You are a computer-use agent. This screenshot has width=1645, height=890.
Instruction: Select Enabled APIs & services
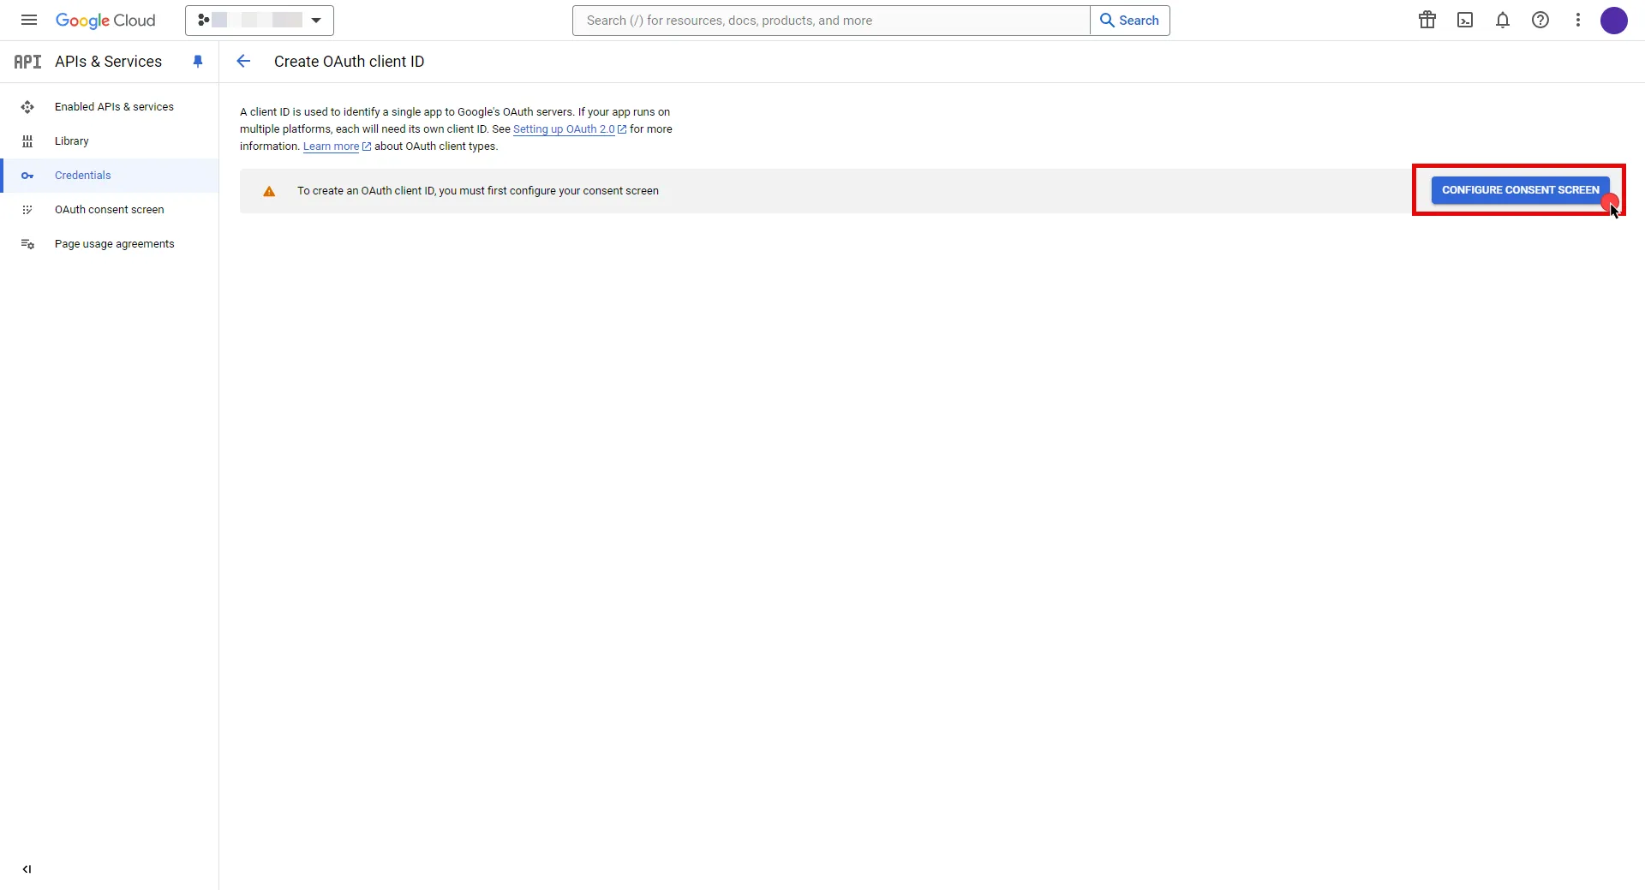coord(113,106)
